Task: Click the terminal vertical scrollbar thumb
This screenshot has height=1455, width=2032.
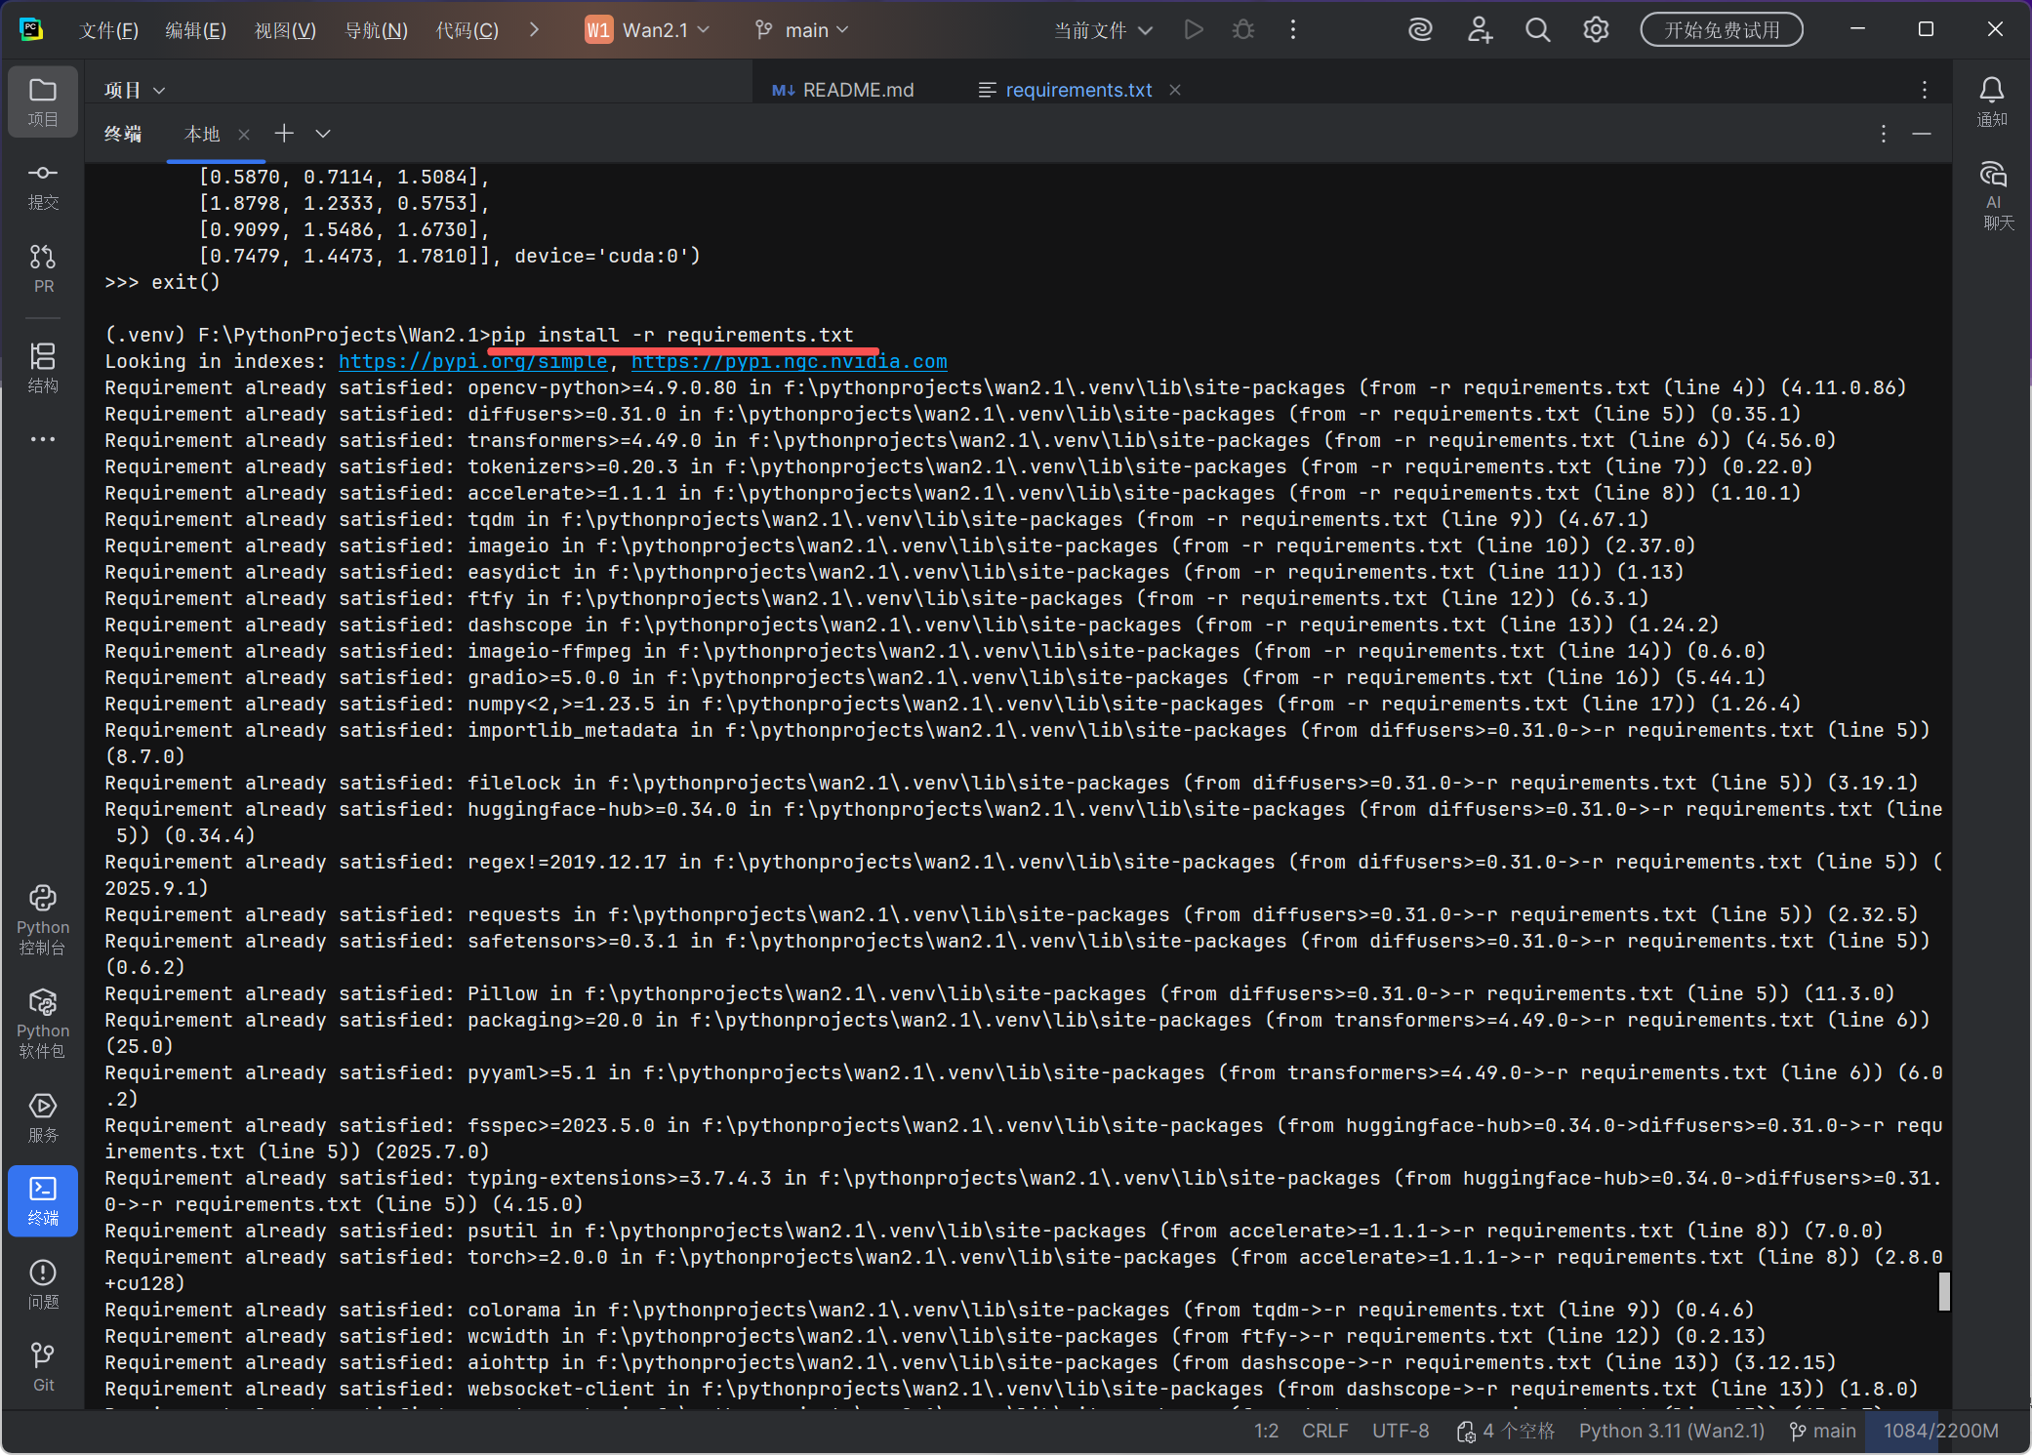Action: [x=1943, y=1291]
